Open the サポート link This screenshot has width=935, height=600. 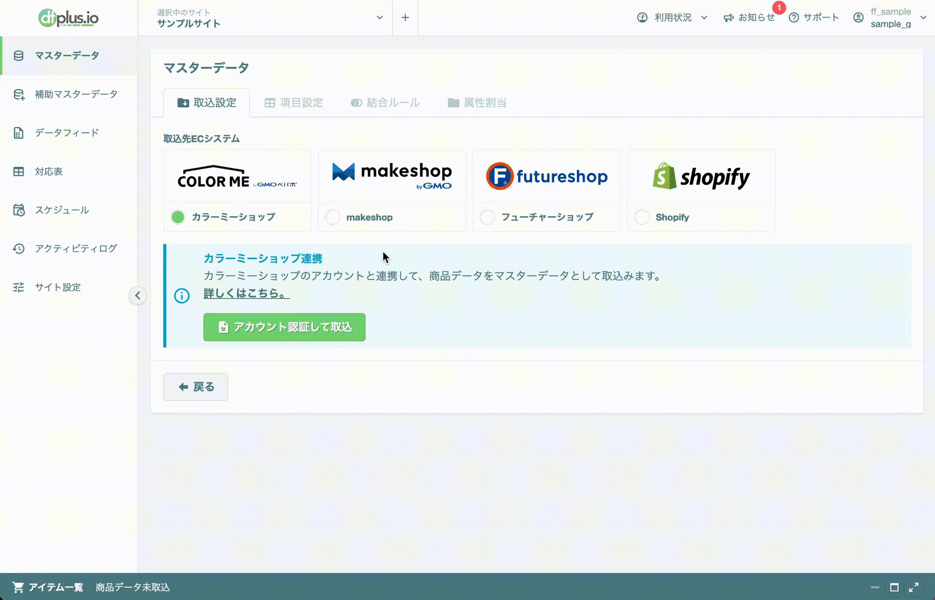[x=821, y=18]
